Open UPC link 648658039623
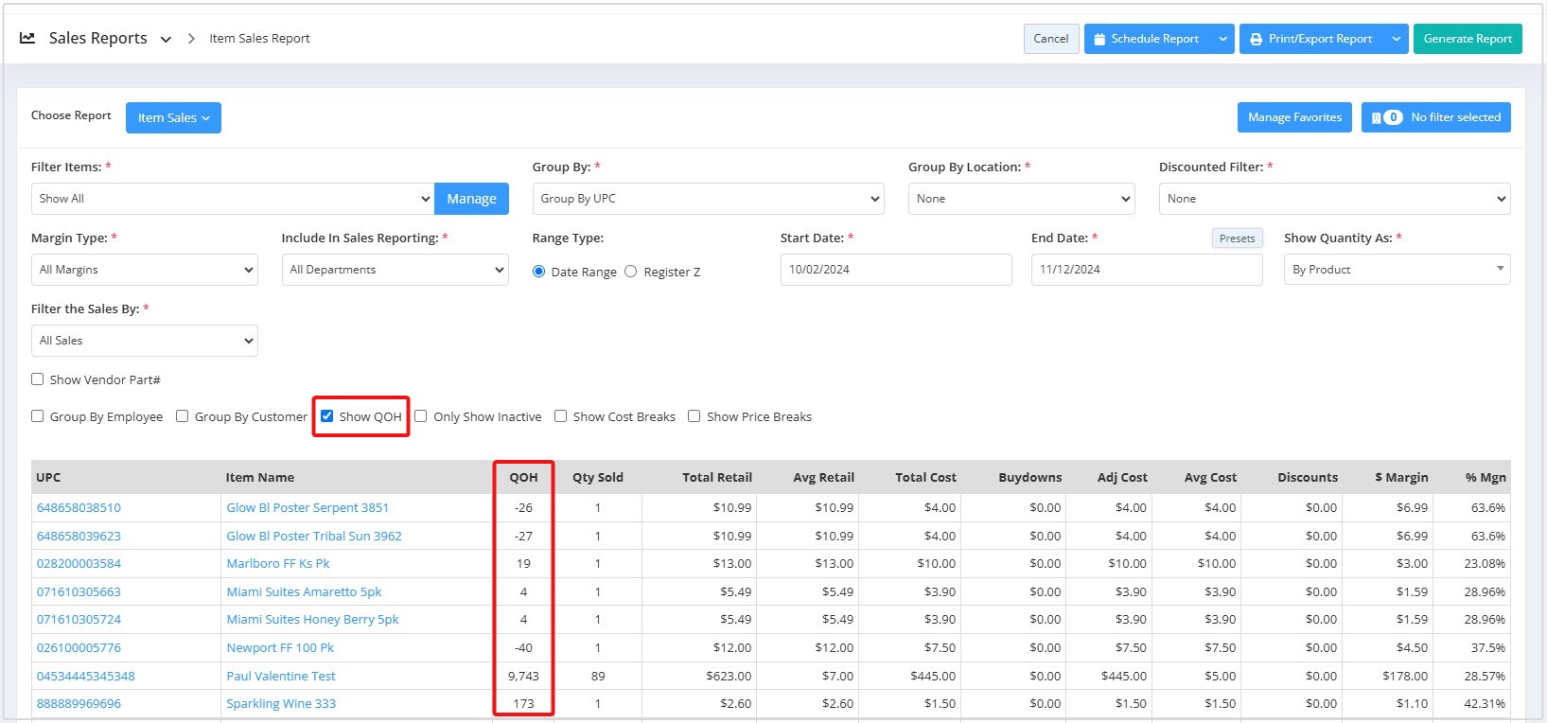The height and width of the screenshot is (723, 1547). [x=79, y=536]
